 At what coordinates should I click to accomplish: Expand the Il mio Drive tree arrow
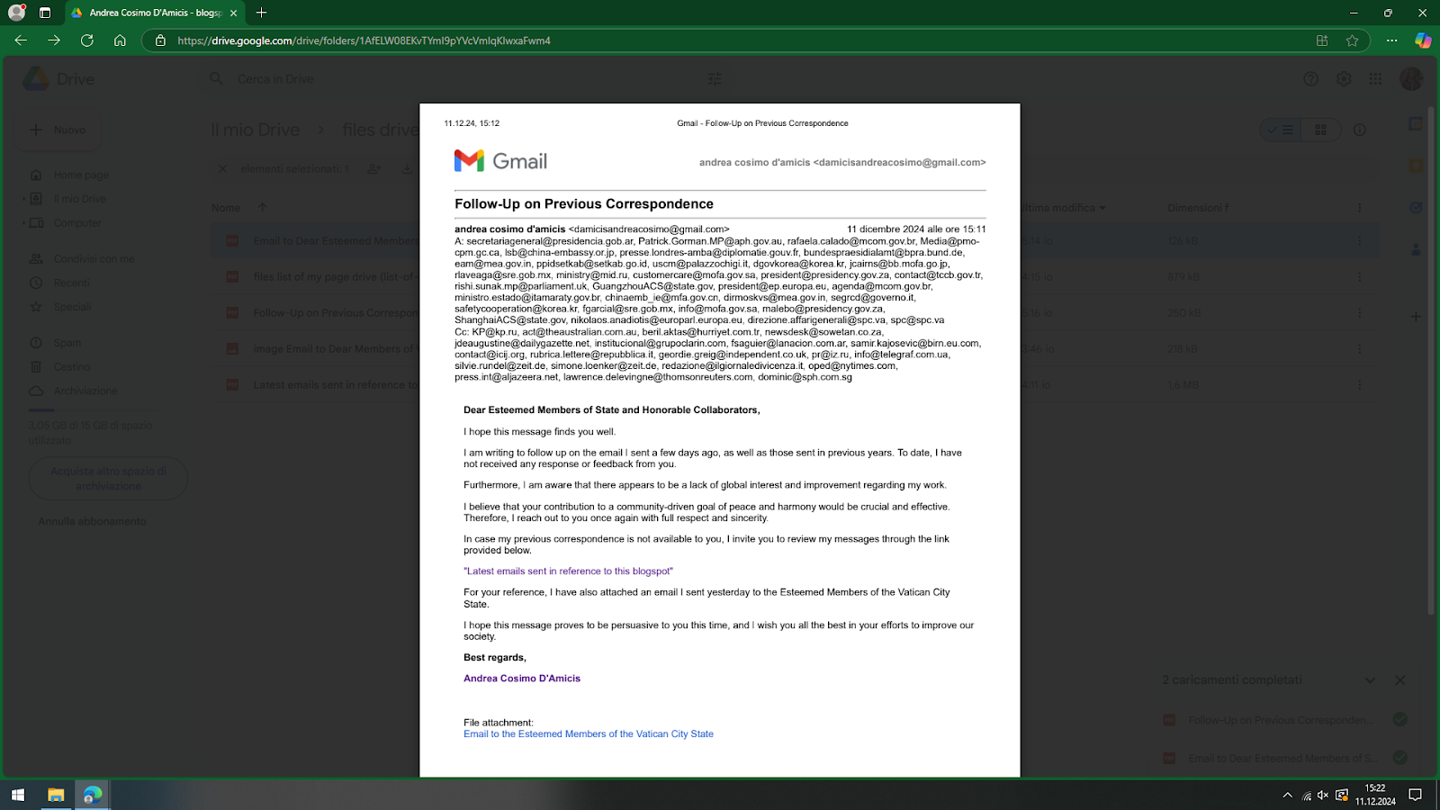pos(23,199)
